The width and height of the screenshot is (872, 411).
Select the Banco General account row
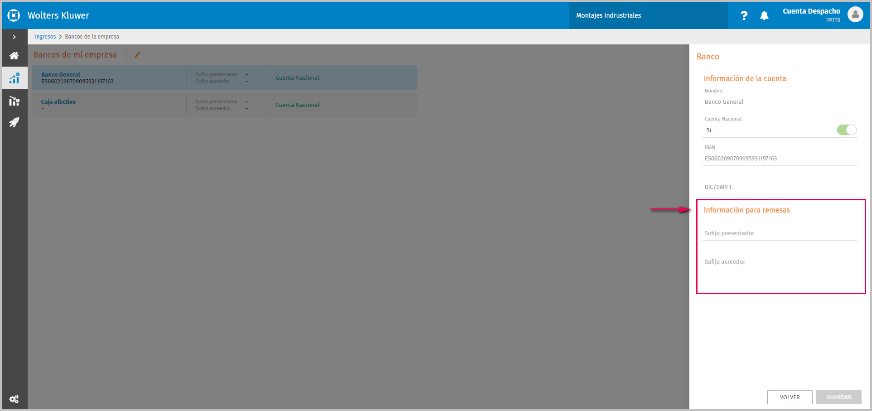[x=225, y=78]
